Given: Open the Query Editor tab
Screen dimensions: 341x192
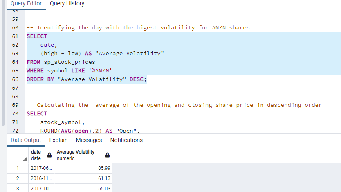Looking at the screenshot, I should [x=26, y=4].
